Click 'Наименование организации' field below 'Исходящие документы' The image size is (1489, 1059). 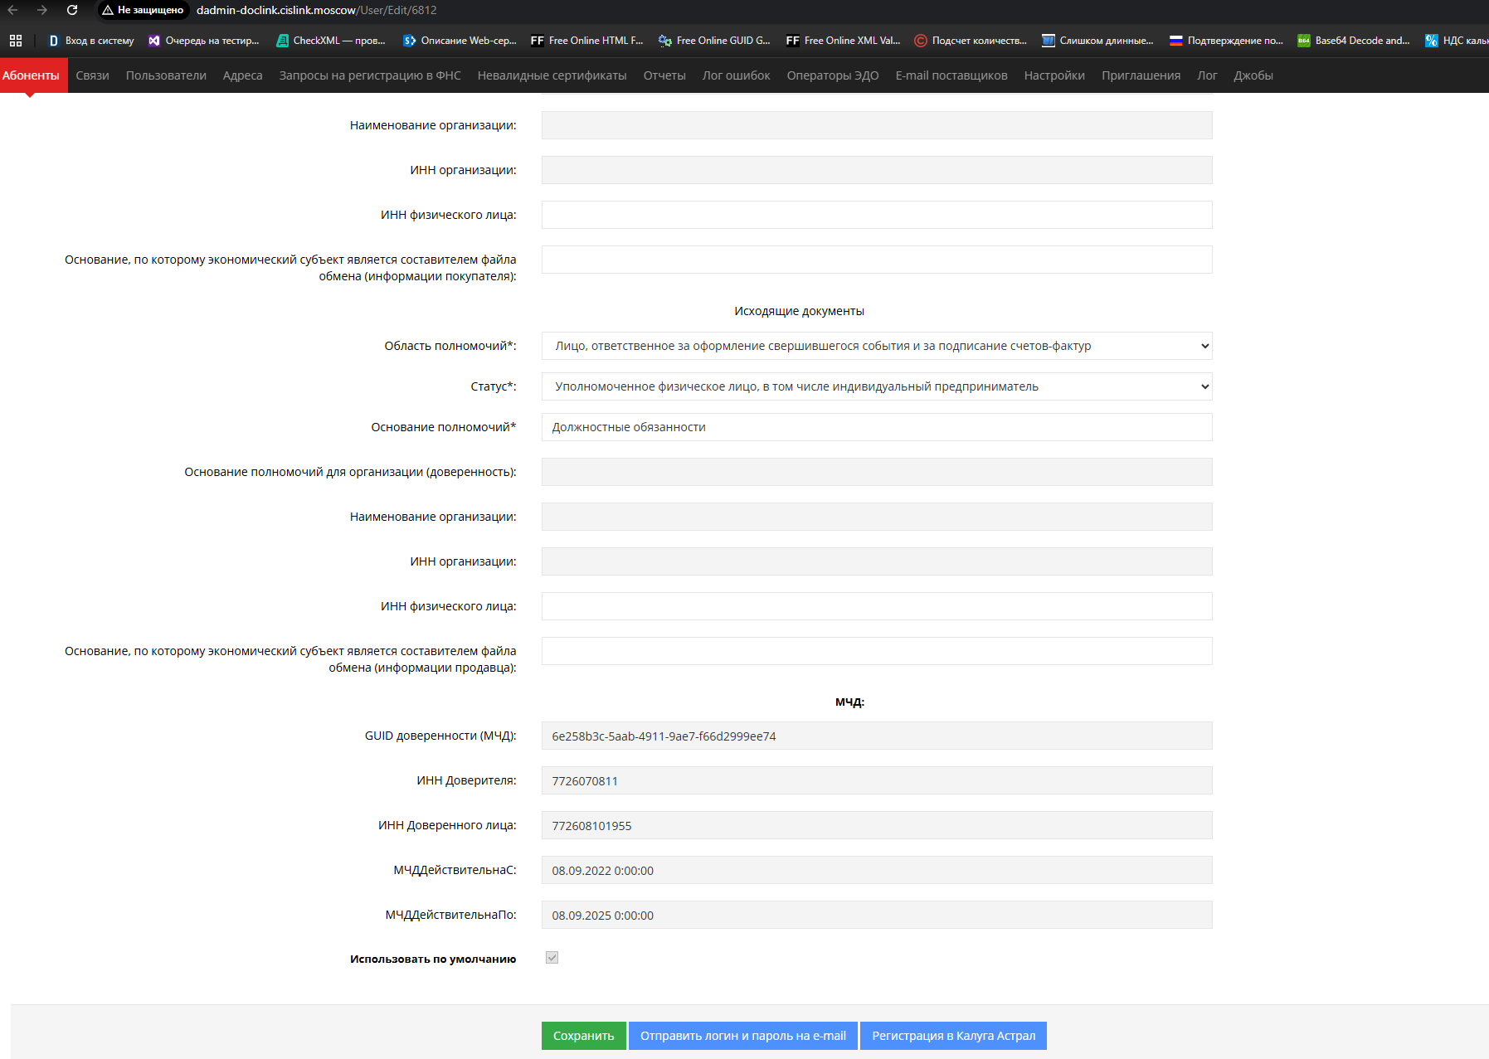[x=877, y=517]
